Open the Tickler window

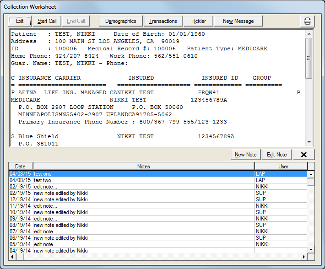point(198,21)
